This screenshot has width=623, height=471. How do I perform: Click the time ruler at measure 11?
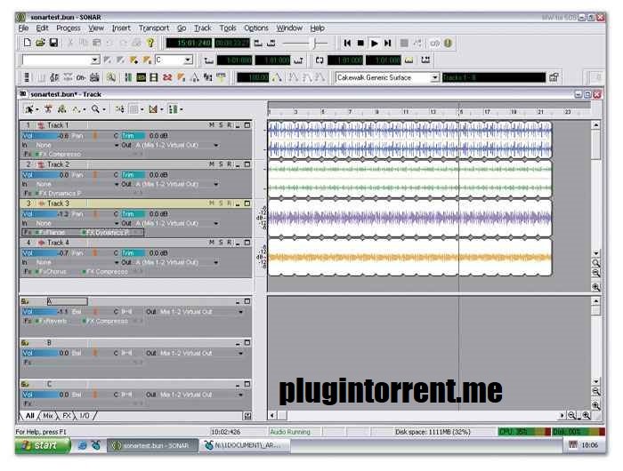(406, 112)
